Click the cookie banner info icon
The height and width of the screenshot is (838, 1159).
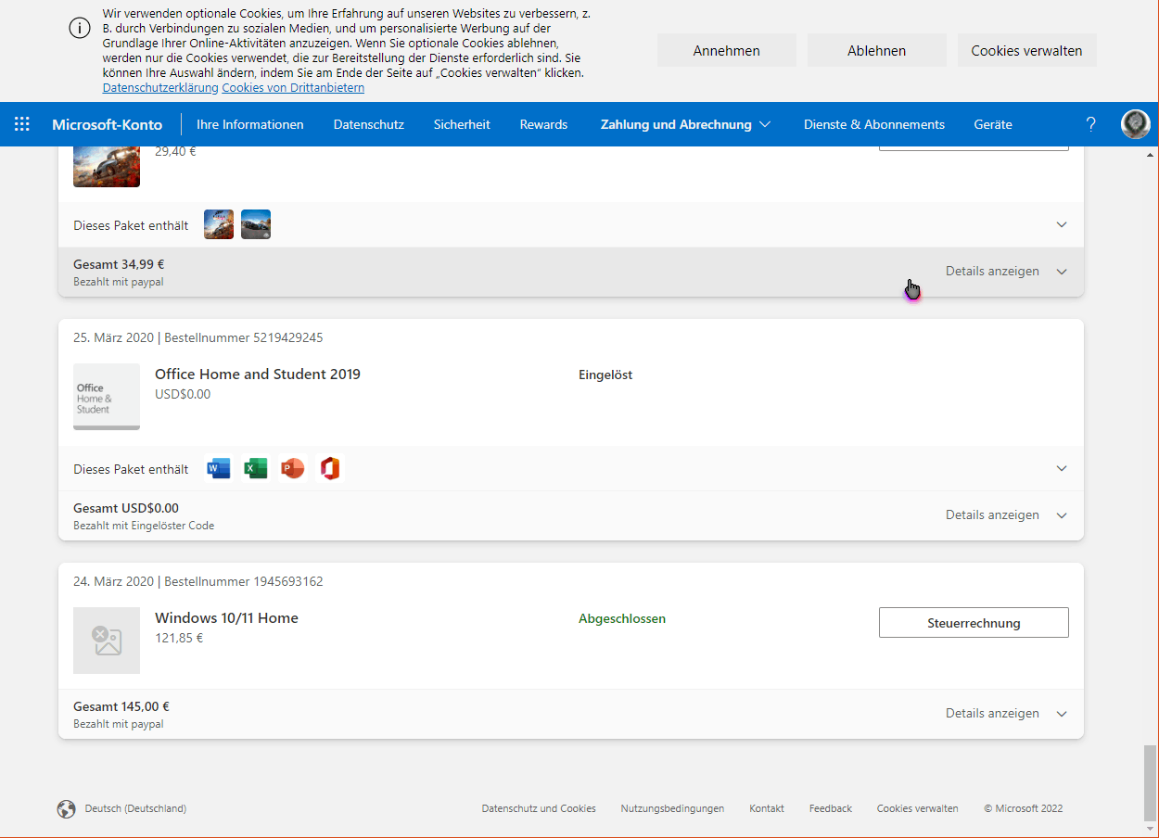pos(80,28)
